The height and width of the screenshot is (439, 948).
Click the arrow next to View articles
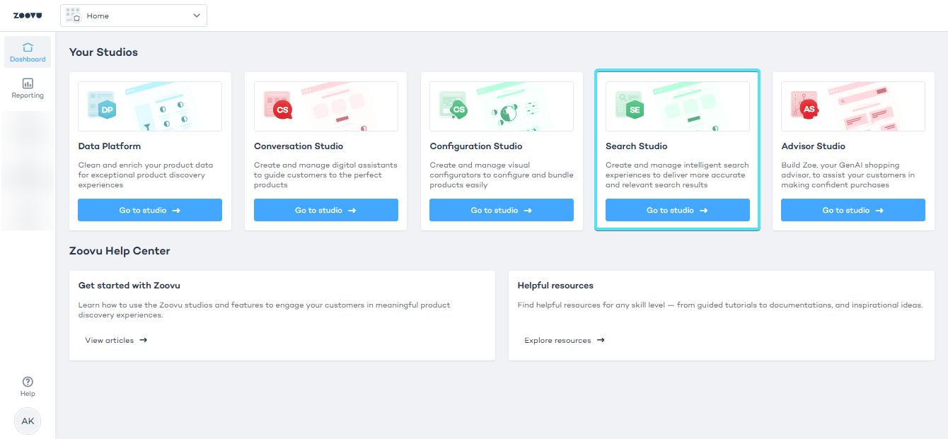click(x=144, y=340)
